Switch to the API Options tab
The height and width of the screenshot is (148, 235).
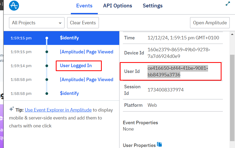pos(117,6)
